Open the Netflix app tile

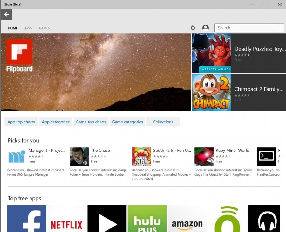[x=67, y=220]
